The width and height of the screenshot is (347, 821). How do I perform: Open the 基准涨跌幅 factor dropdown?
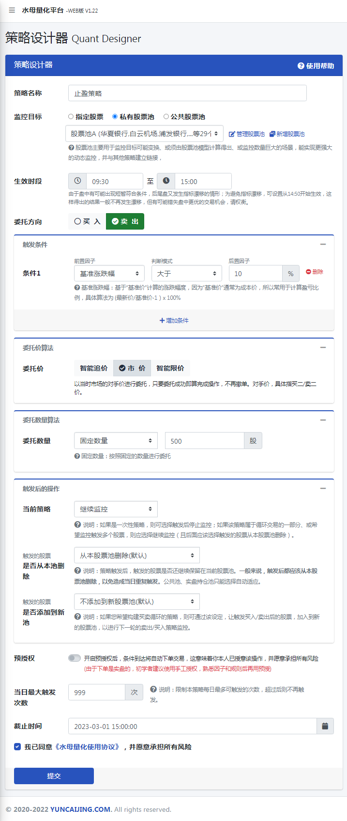click(x=109, y=274)
